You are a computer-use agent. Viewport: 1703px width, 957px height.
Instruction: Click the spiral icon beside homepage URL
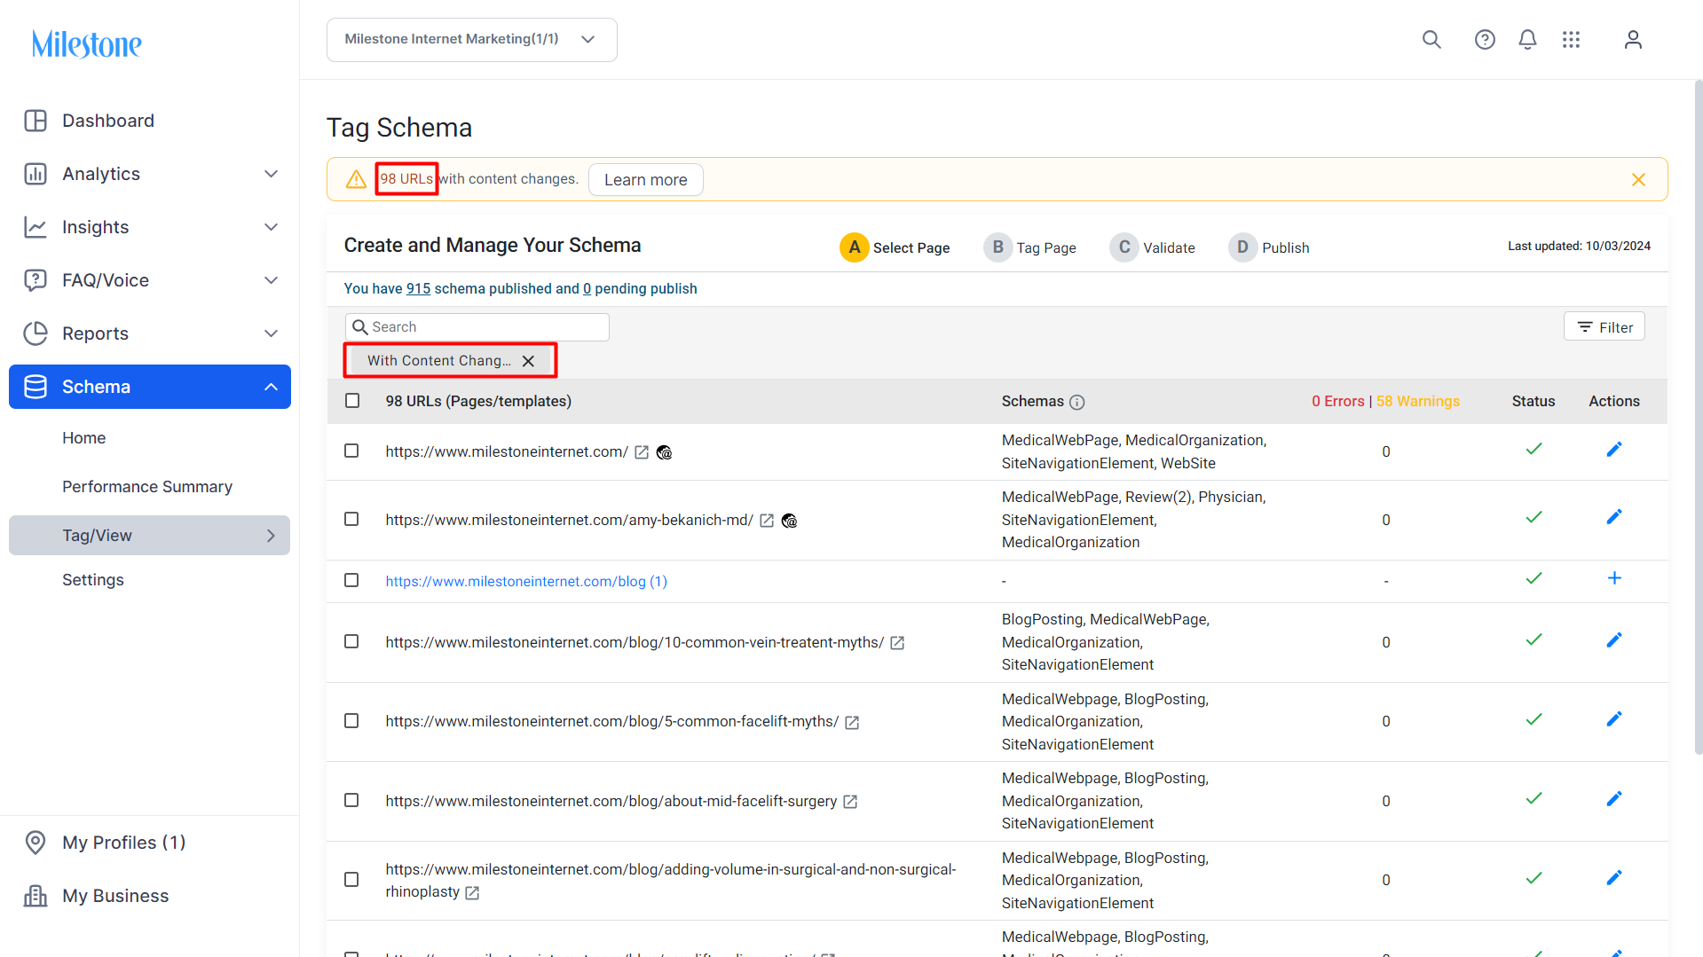[664, 452]
